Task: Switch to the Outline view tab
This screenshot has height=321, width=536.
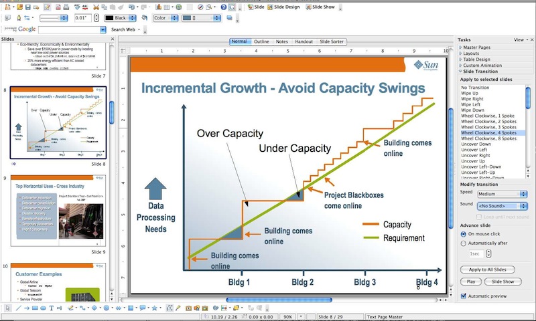Action: pyautogui.click(x=261, y=41)
